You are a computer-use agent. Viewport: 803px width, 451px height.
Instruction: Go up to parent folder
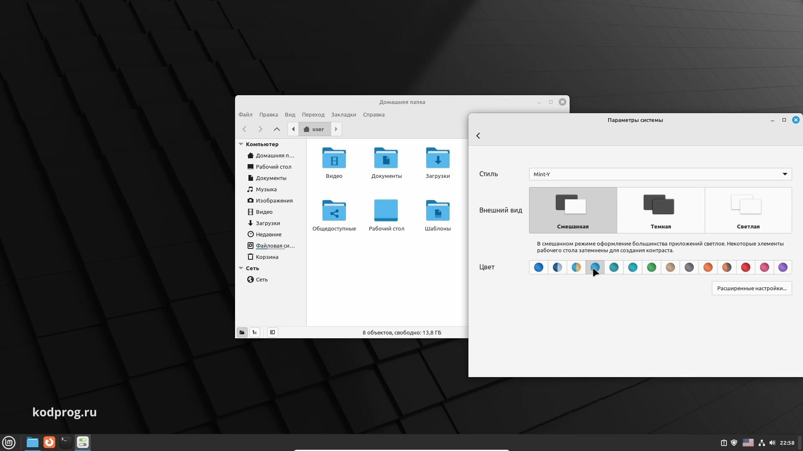276,129
